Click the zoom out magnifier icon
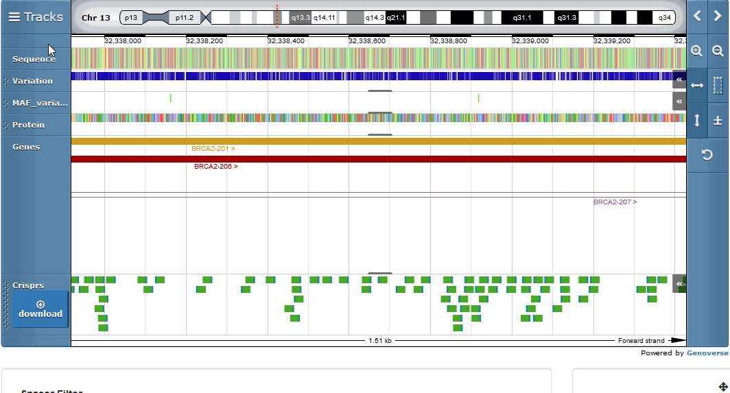This screenshot has height=393, width=730. (x=718, y=51)
